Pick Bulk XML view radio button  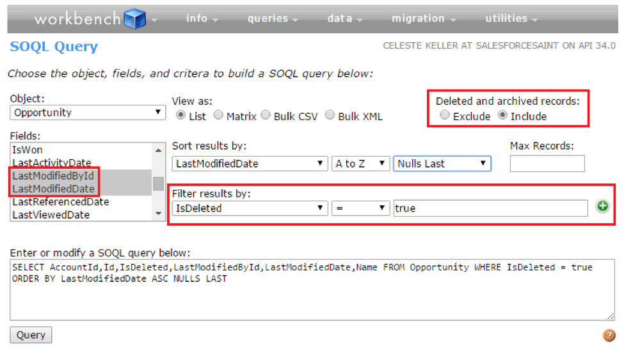coord(330,116)
